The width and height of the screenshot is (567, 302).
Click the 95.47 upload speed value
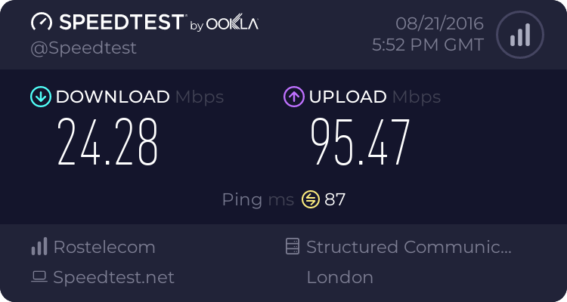click(x=360, y=142)
